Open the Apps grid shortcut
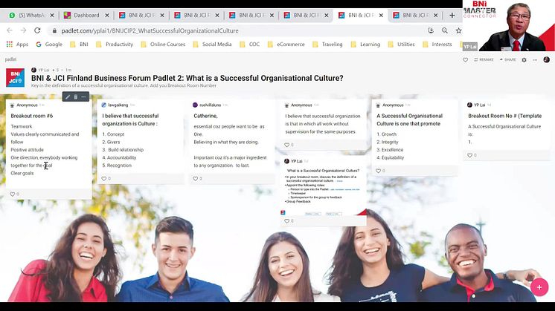Image resolution: width=555 pixels, height=311 pixels. pyautogui.click(x=17, y=44)
